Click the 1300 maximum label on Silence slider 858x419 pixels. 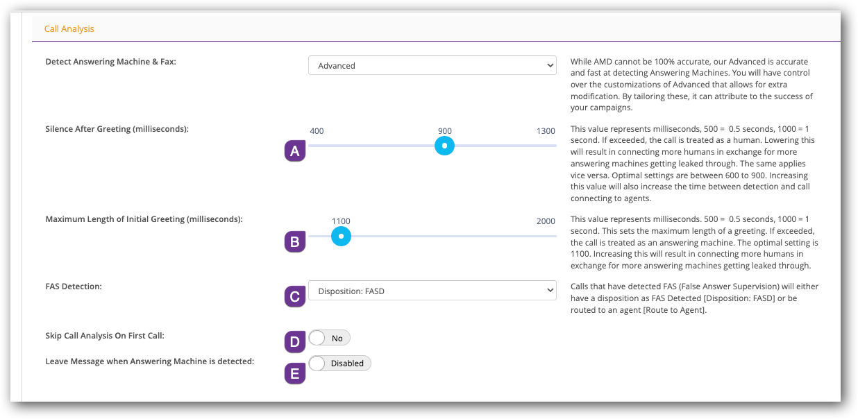(x=546, y=131)
